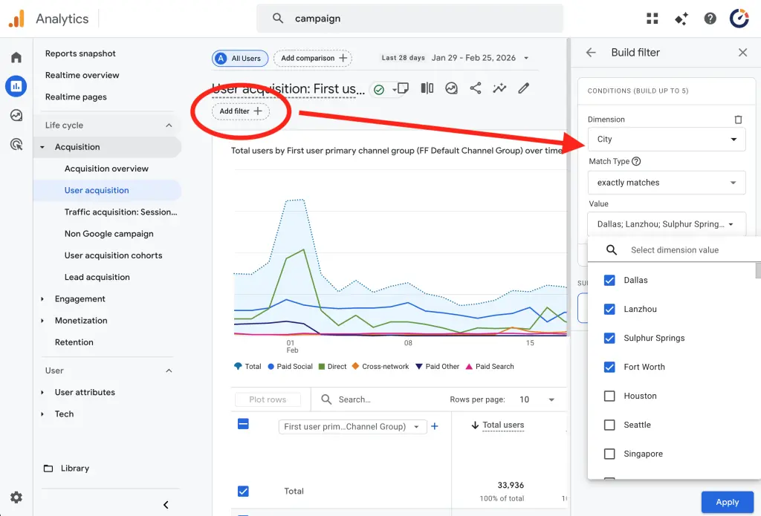Toggle Cross-network legend swatch
Image resolution: width=761 pixels, height=516 pixels.
point(356,367)
